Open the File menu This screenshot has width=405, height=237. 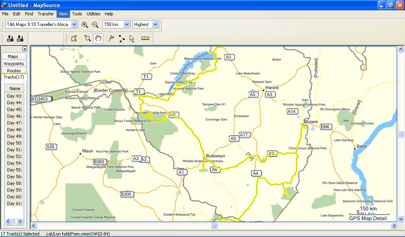coord(5,14)
